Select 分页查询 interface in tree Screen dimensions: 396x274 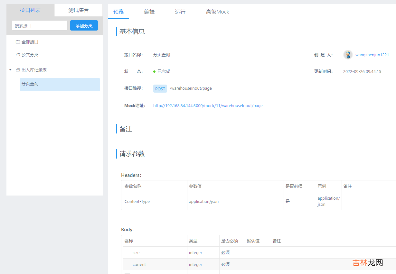click(30, 84)
